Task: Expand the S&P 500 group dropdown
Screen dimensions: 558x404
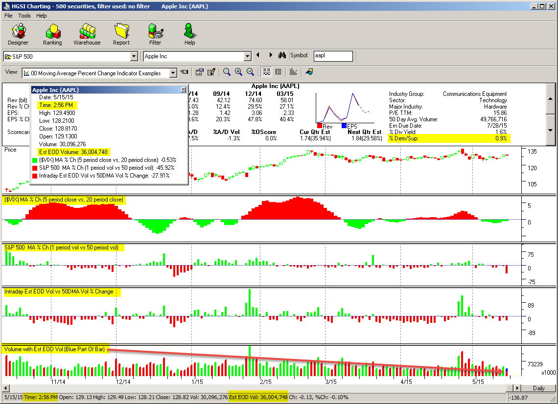Action: [134, 56]
